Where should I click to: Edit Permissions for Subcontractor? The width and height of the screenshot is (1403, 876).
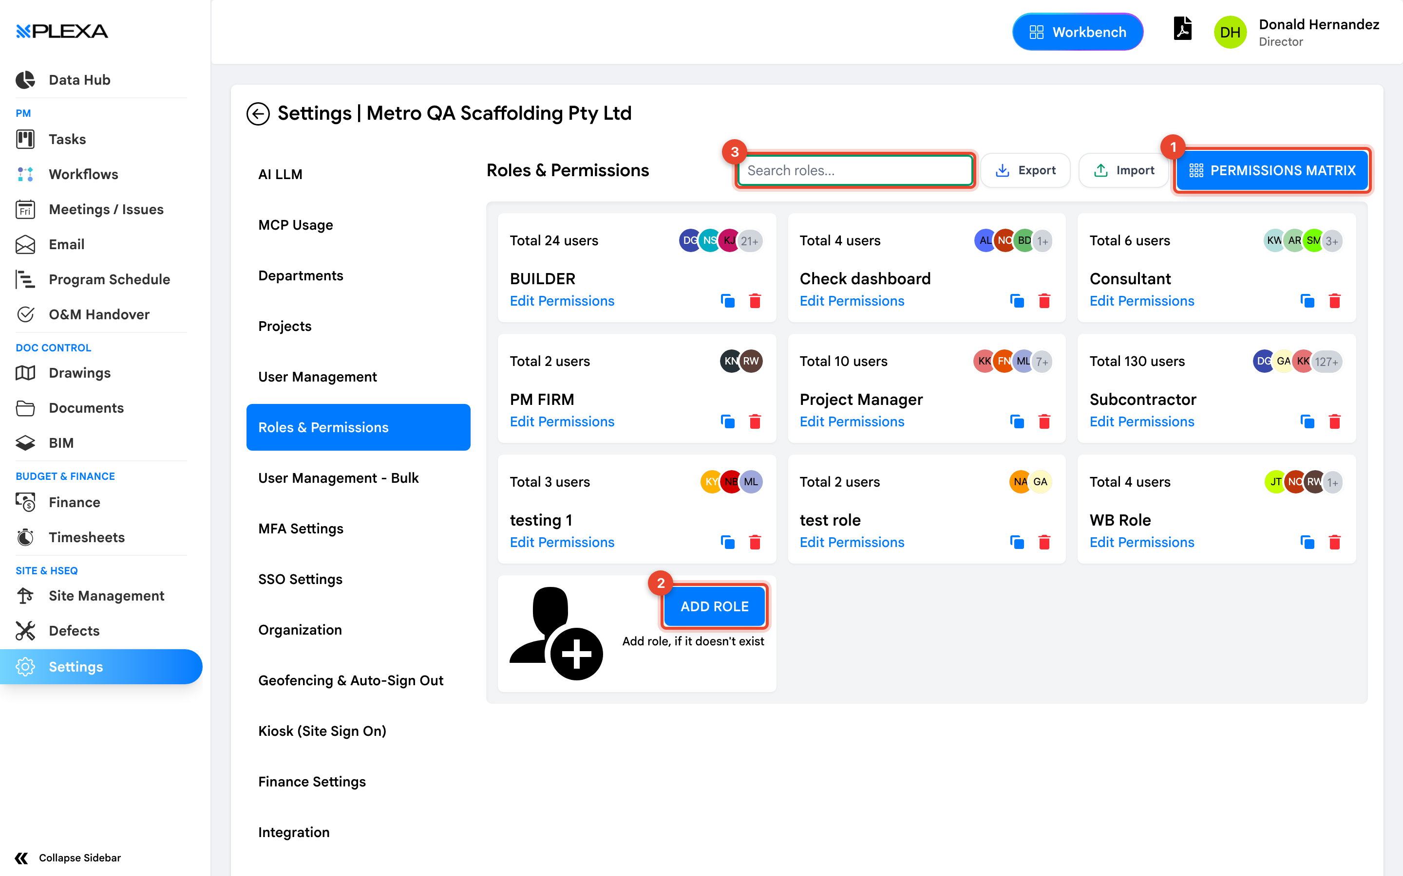click(1141, 421)
